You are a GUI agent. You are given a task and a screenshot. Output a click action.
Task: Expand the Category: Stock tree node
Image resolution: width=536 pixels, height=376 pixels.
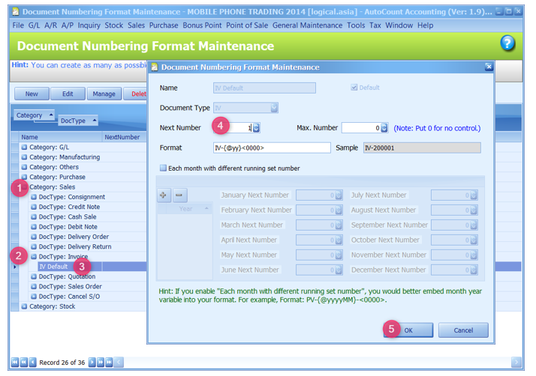24,306
